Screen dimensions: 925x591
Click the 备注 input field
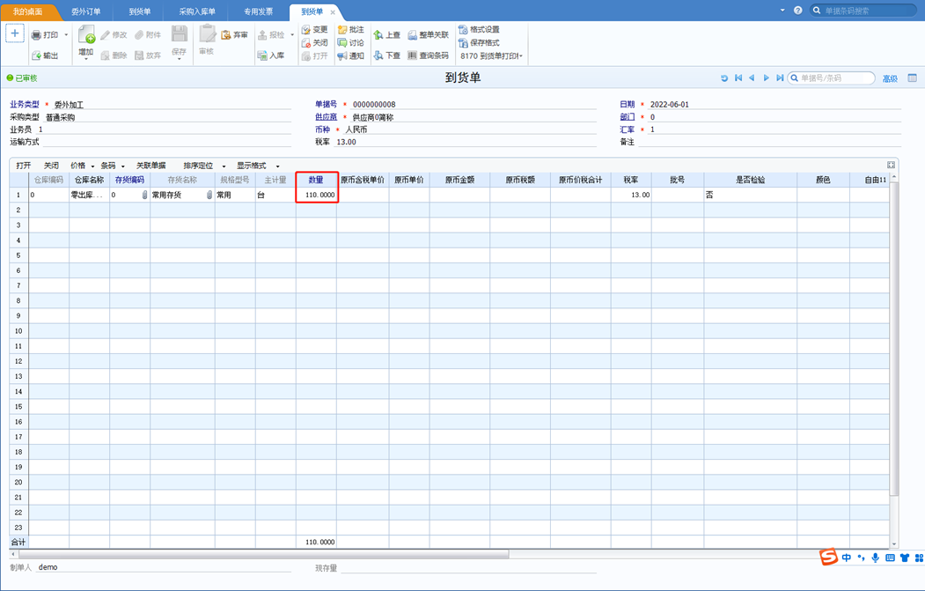coord(770,142)
